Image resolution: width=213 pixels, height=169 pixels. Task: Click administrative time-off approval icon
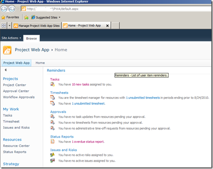click(52, 128)
